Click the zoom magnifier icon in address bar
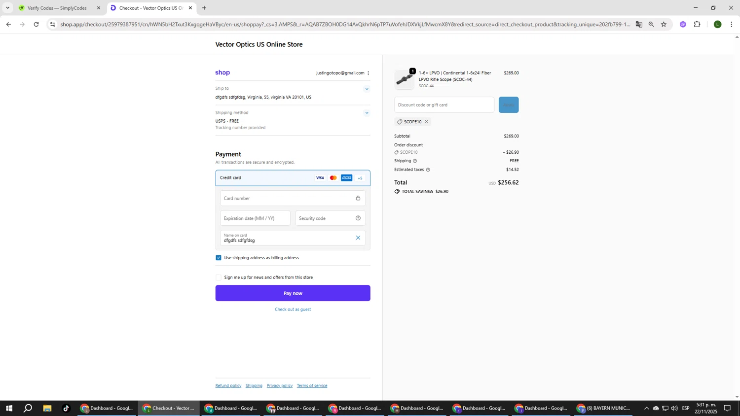Viewport: 740px width, 416px height. tap(651, 24)
